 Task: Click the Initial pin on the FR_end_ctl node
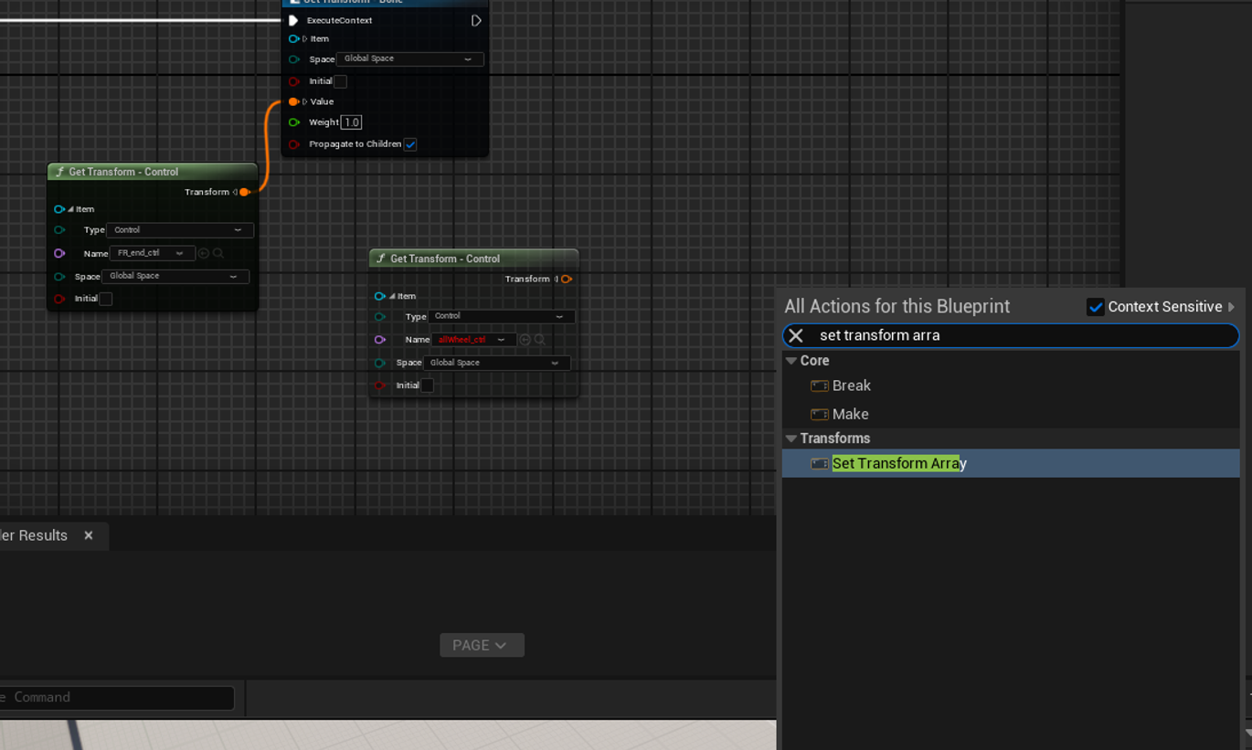59,299
